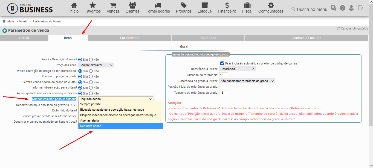Click the Tamanho da referência input field
Screen dimensions: 373x168
click(x=223, y=75)
